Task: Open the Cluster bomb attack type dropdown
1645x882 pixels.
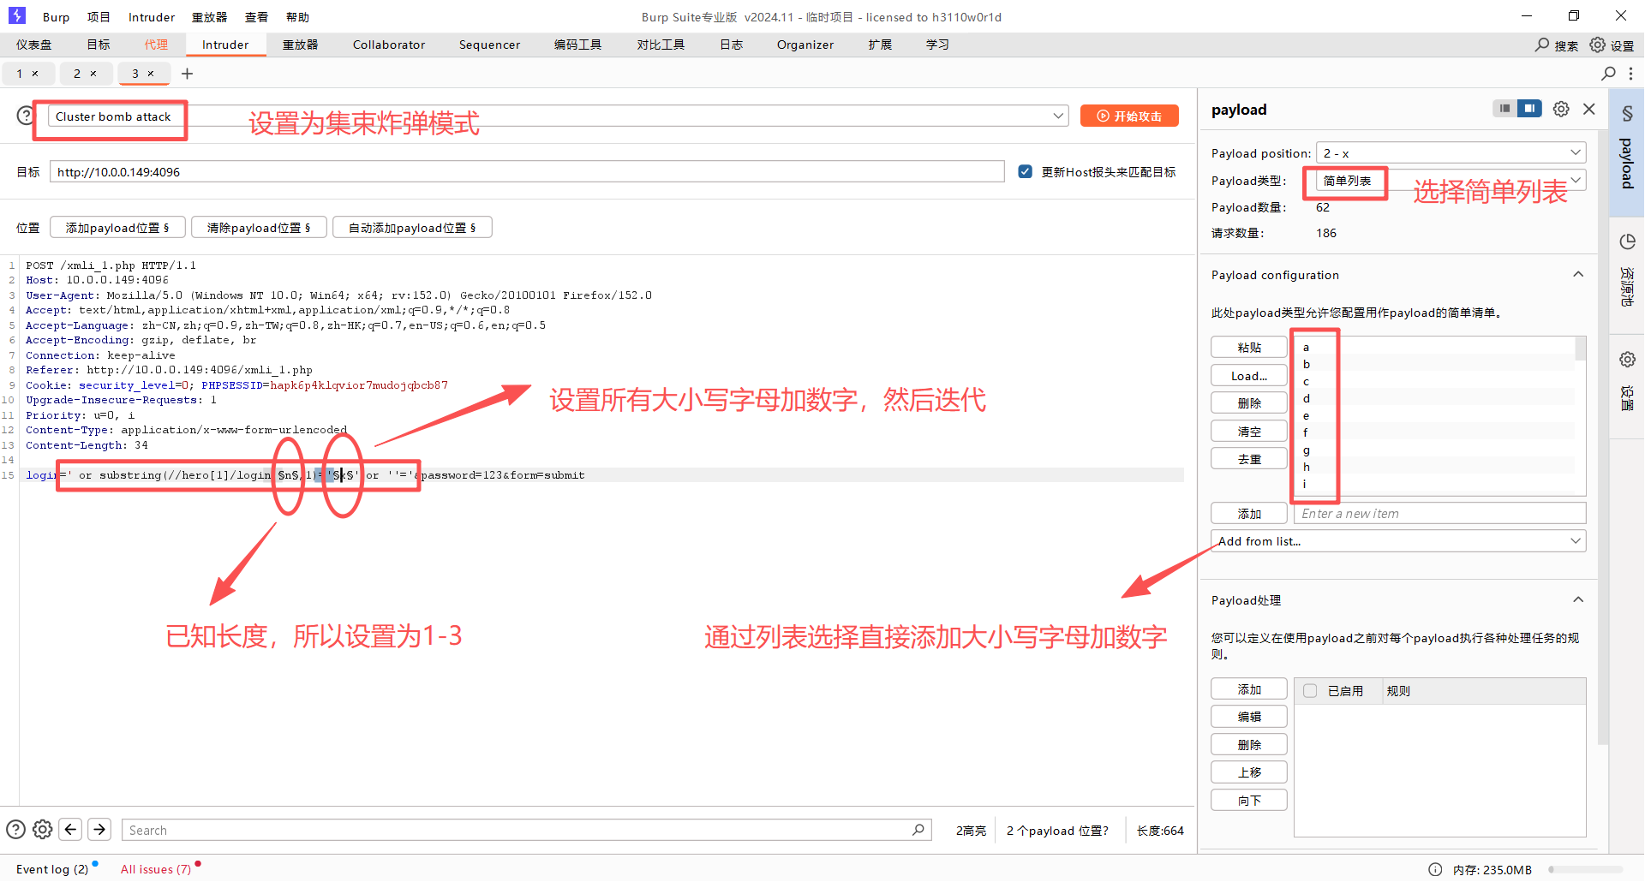Action: tap(559, 116)
